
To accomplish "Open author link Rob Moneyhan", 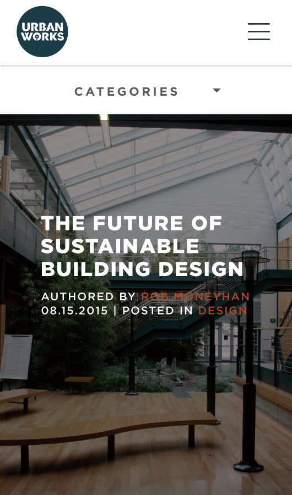I will (x=196, y=296).
